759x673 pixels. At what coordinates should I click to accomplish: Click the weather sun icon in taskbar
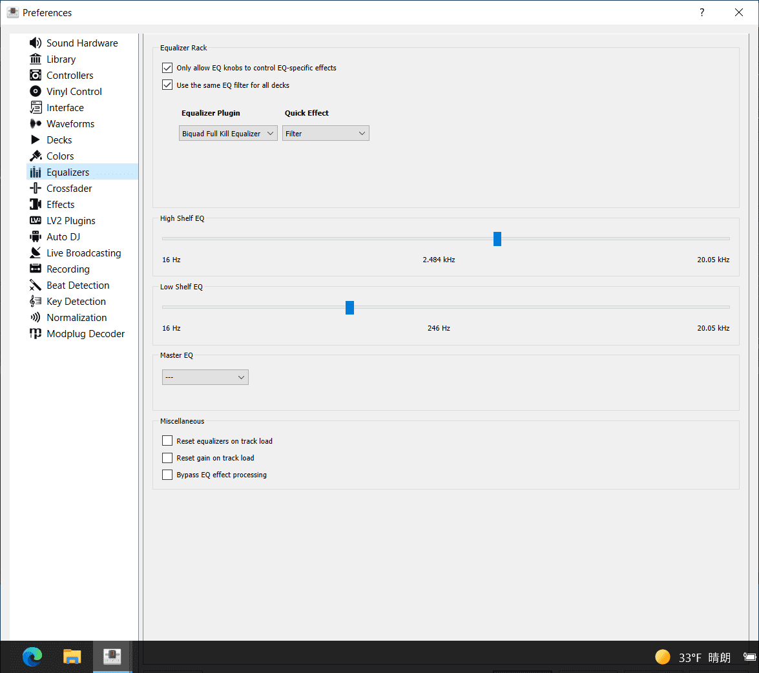pos(663,657)
